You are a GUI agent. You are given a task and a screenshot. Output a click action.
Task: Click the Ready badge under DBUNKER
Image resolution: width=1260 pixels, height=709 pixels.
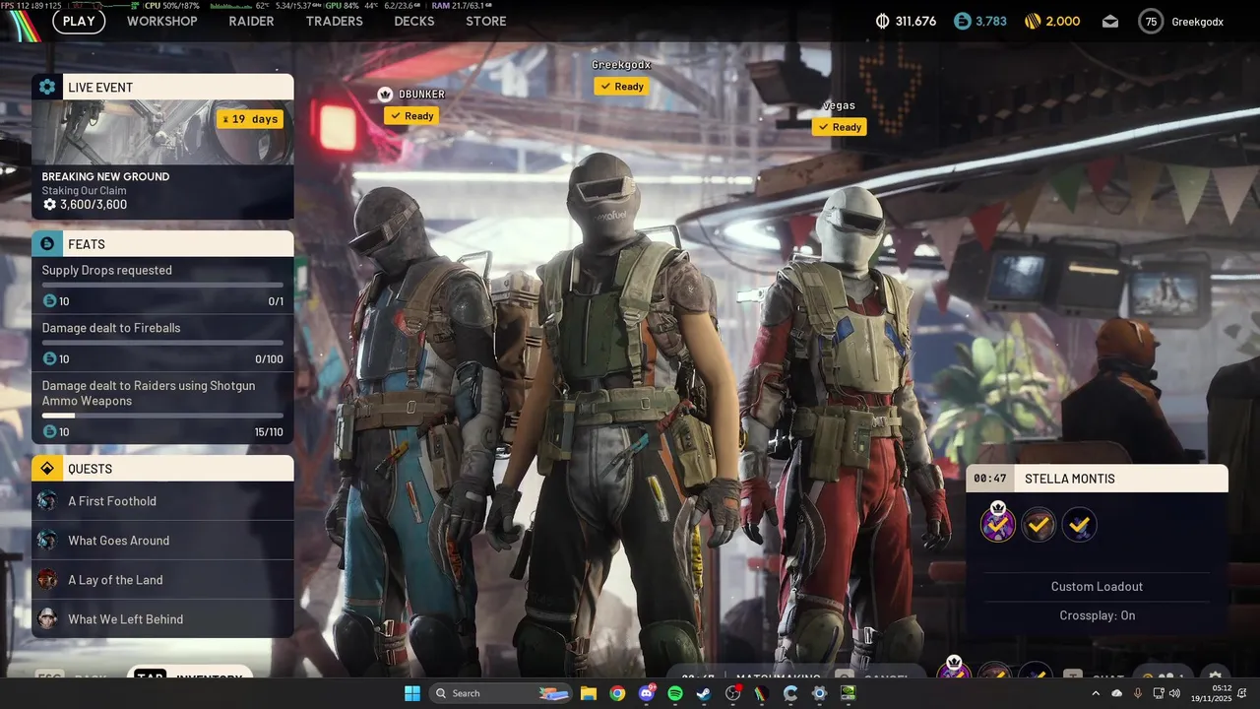[x=411, y=116]
